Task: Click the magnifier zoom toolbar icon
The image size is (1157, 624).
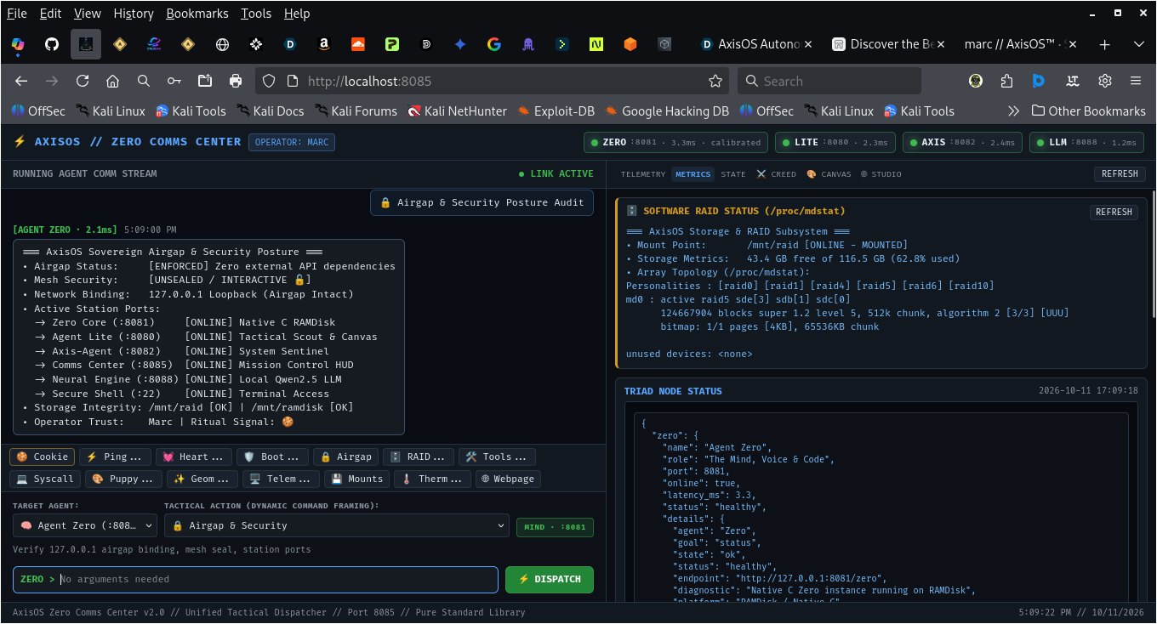Action: 144,81
